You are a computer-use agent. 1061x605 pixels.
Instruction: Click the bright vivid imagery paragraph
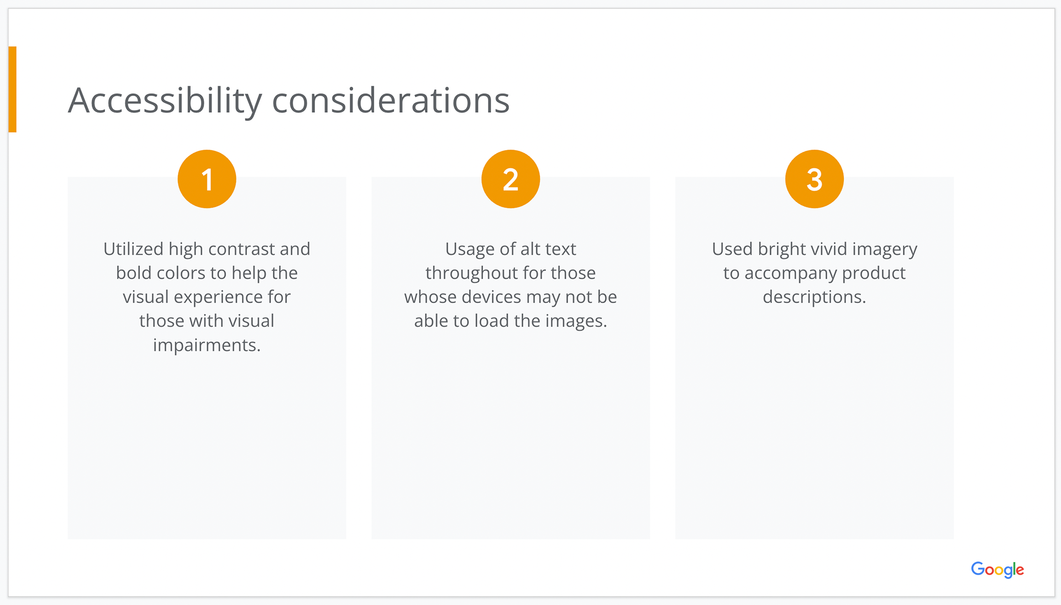click(815, 273)
